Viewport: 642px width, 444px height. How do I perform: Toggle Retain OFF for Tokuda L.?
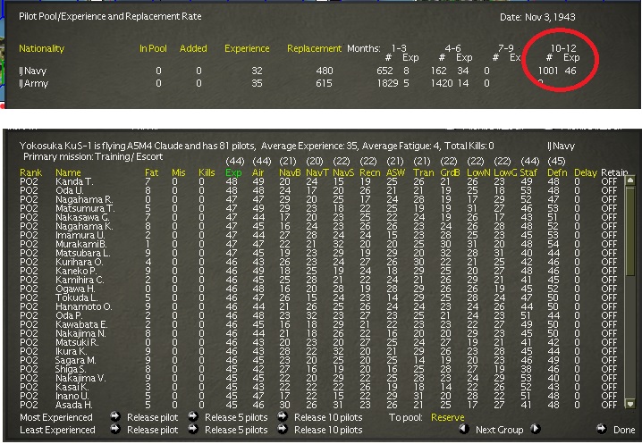[609, 297]
